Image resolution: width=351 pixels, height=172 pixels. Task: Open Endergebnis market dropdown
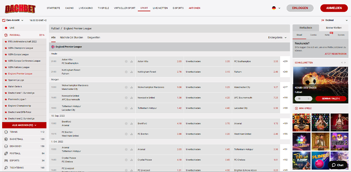coord(278,38)
